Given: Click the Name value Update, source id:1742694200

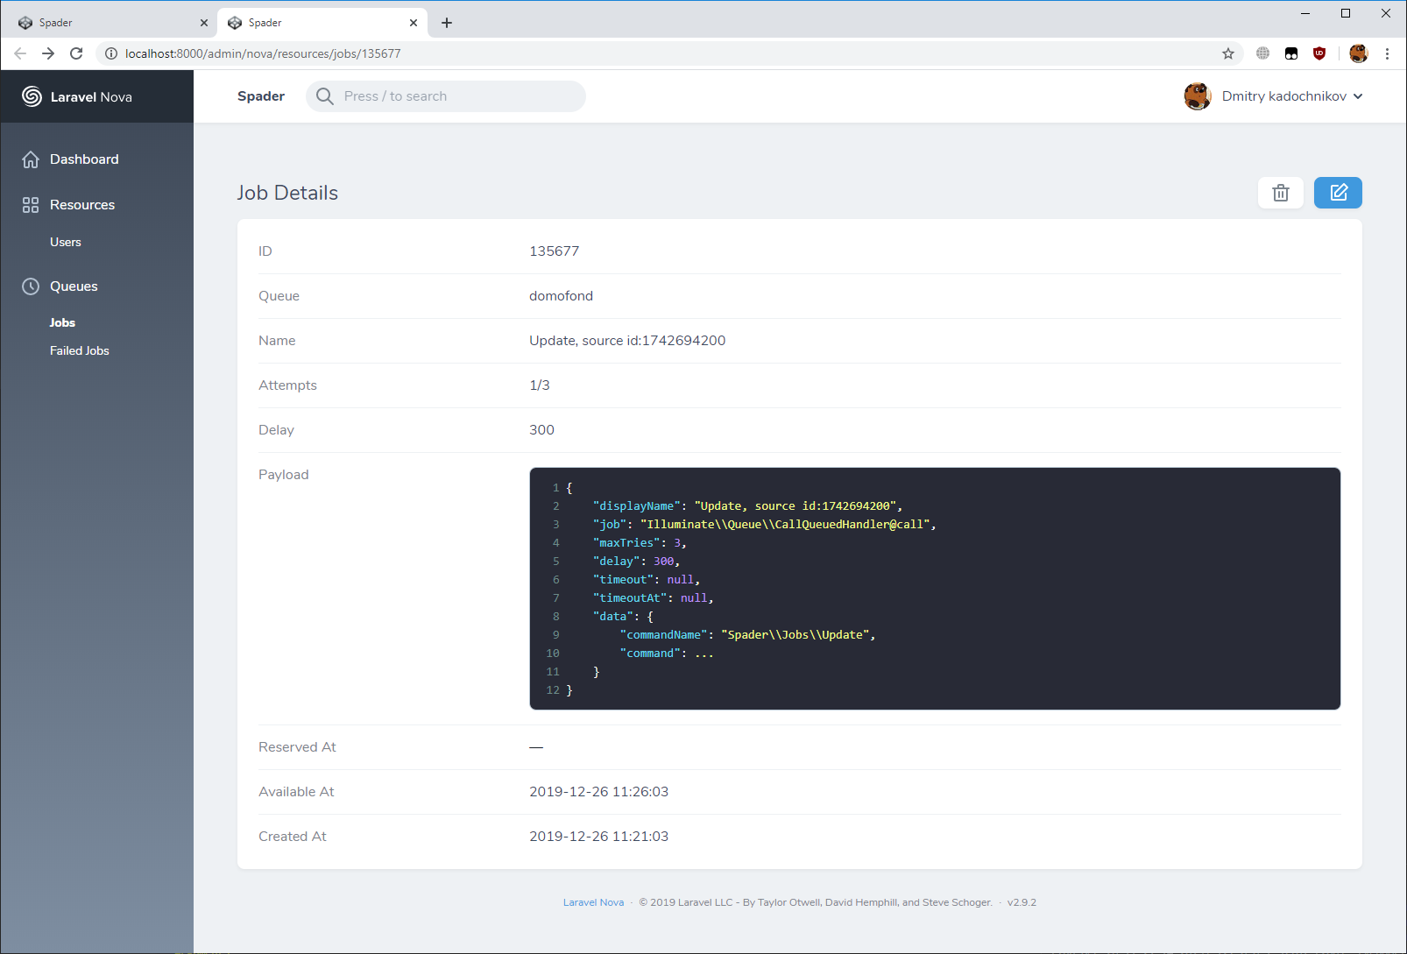Looking at the screenshot, I should click(627, 341).
